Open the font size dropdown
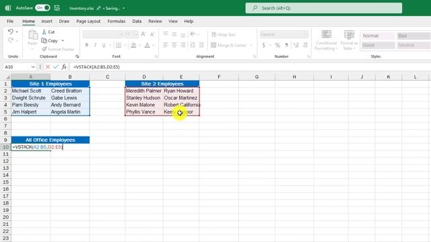The height and width of the screenshot is (242, 431). 136,34
